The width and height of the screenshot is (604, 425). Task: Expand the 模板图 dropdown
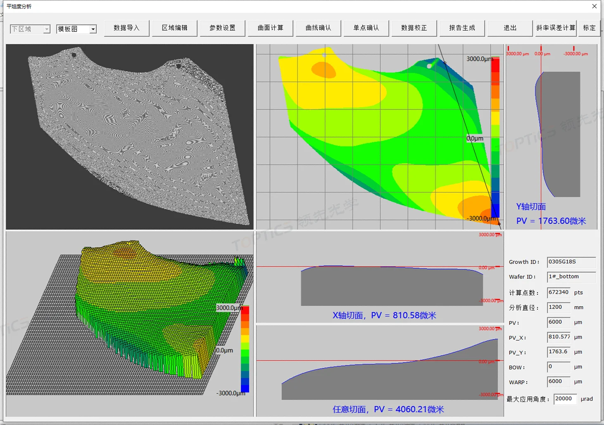tap(93, 29)
